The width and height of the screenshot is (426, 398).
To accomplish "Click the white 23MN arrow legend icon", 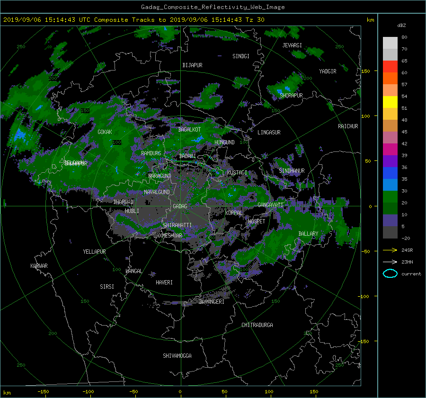I will tap(390, 262).
